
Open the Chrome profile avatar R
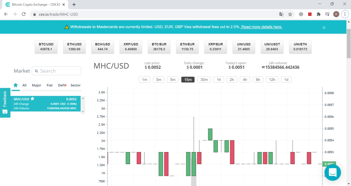coord(336,14)
